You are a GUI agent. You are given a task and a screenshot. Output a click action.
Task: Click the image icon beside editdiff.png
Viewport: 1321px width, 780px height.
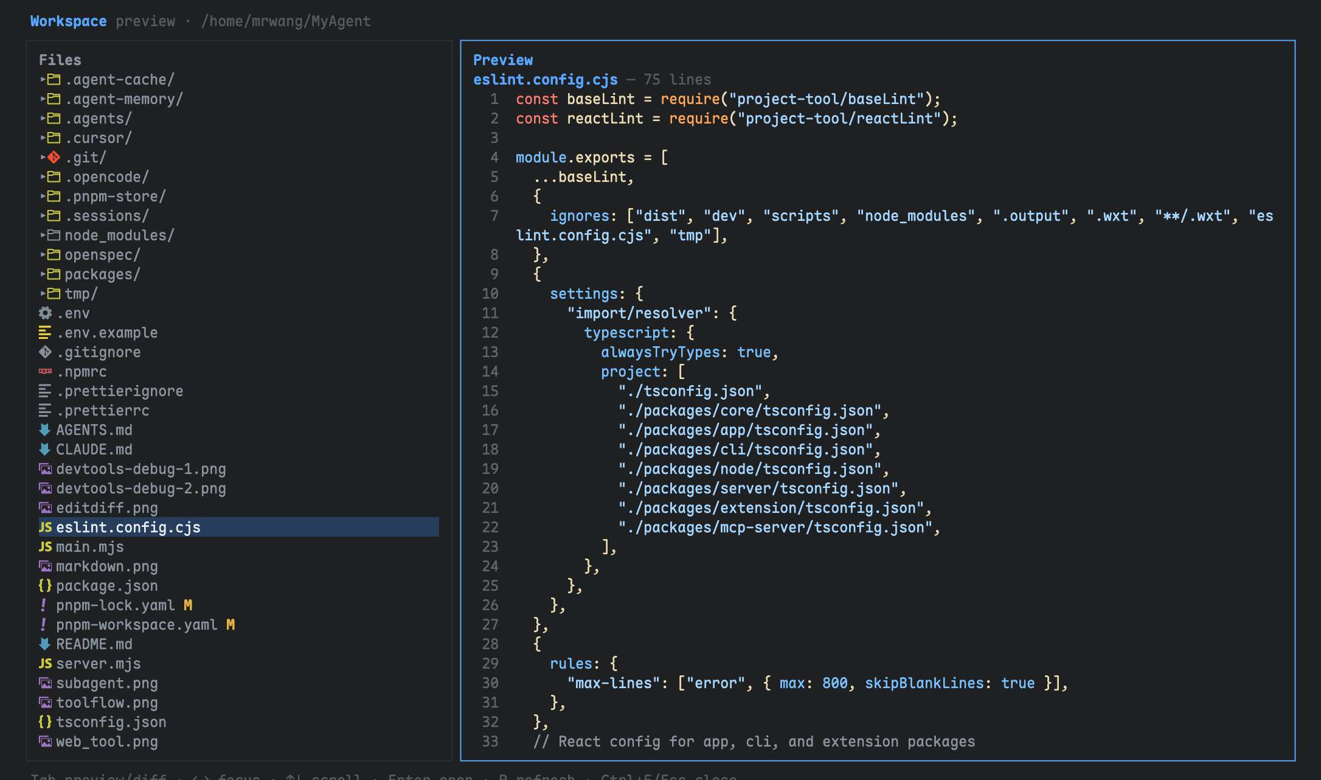pyautogui.click(x=45, y=508)
